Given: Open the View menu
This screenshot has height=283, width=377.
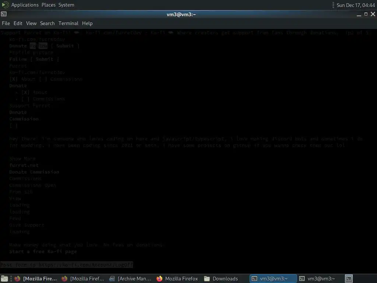Looking at the screenshot, I should [x=31, y=23].
